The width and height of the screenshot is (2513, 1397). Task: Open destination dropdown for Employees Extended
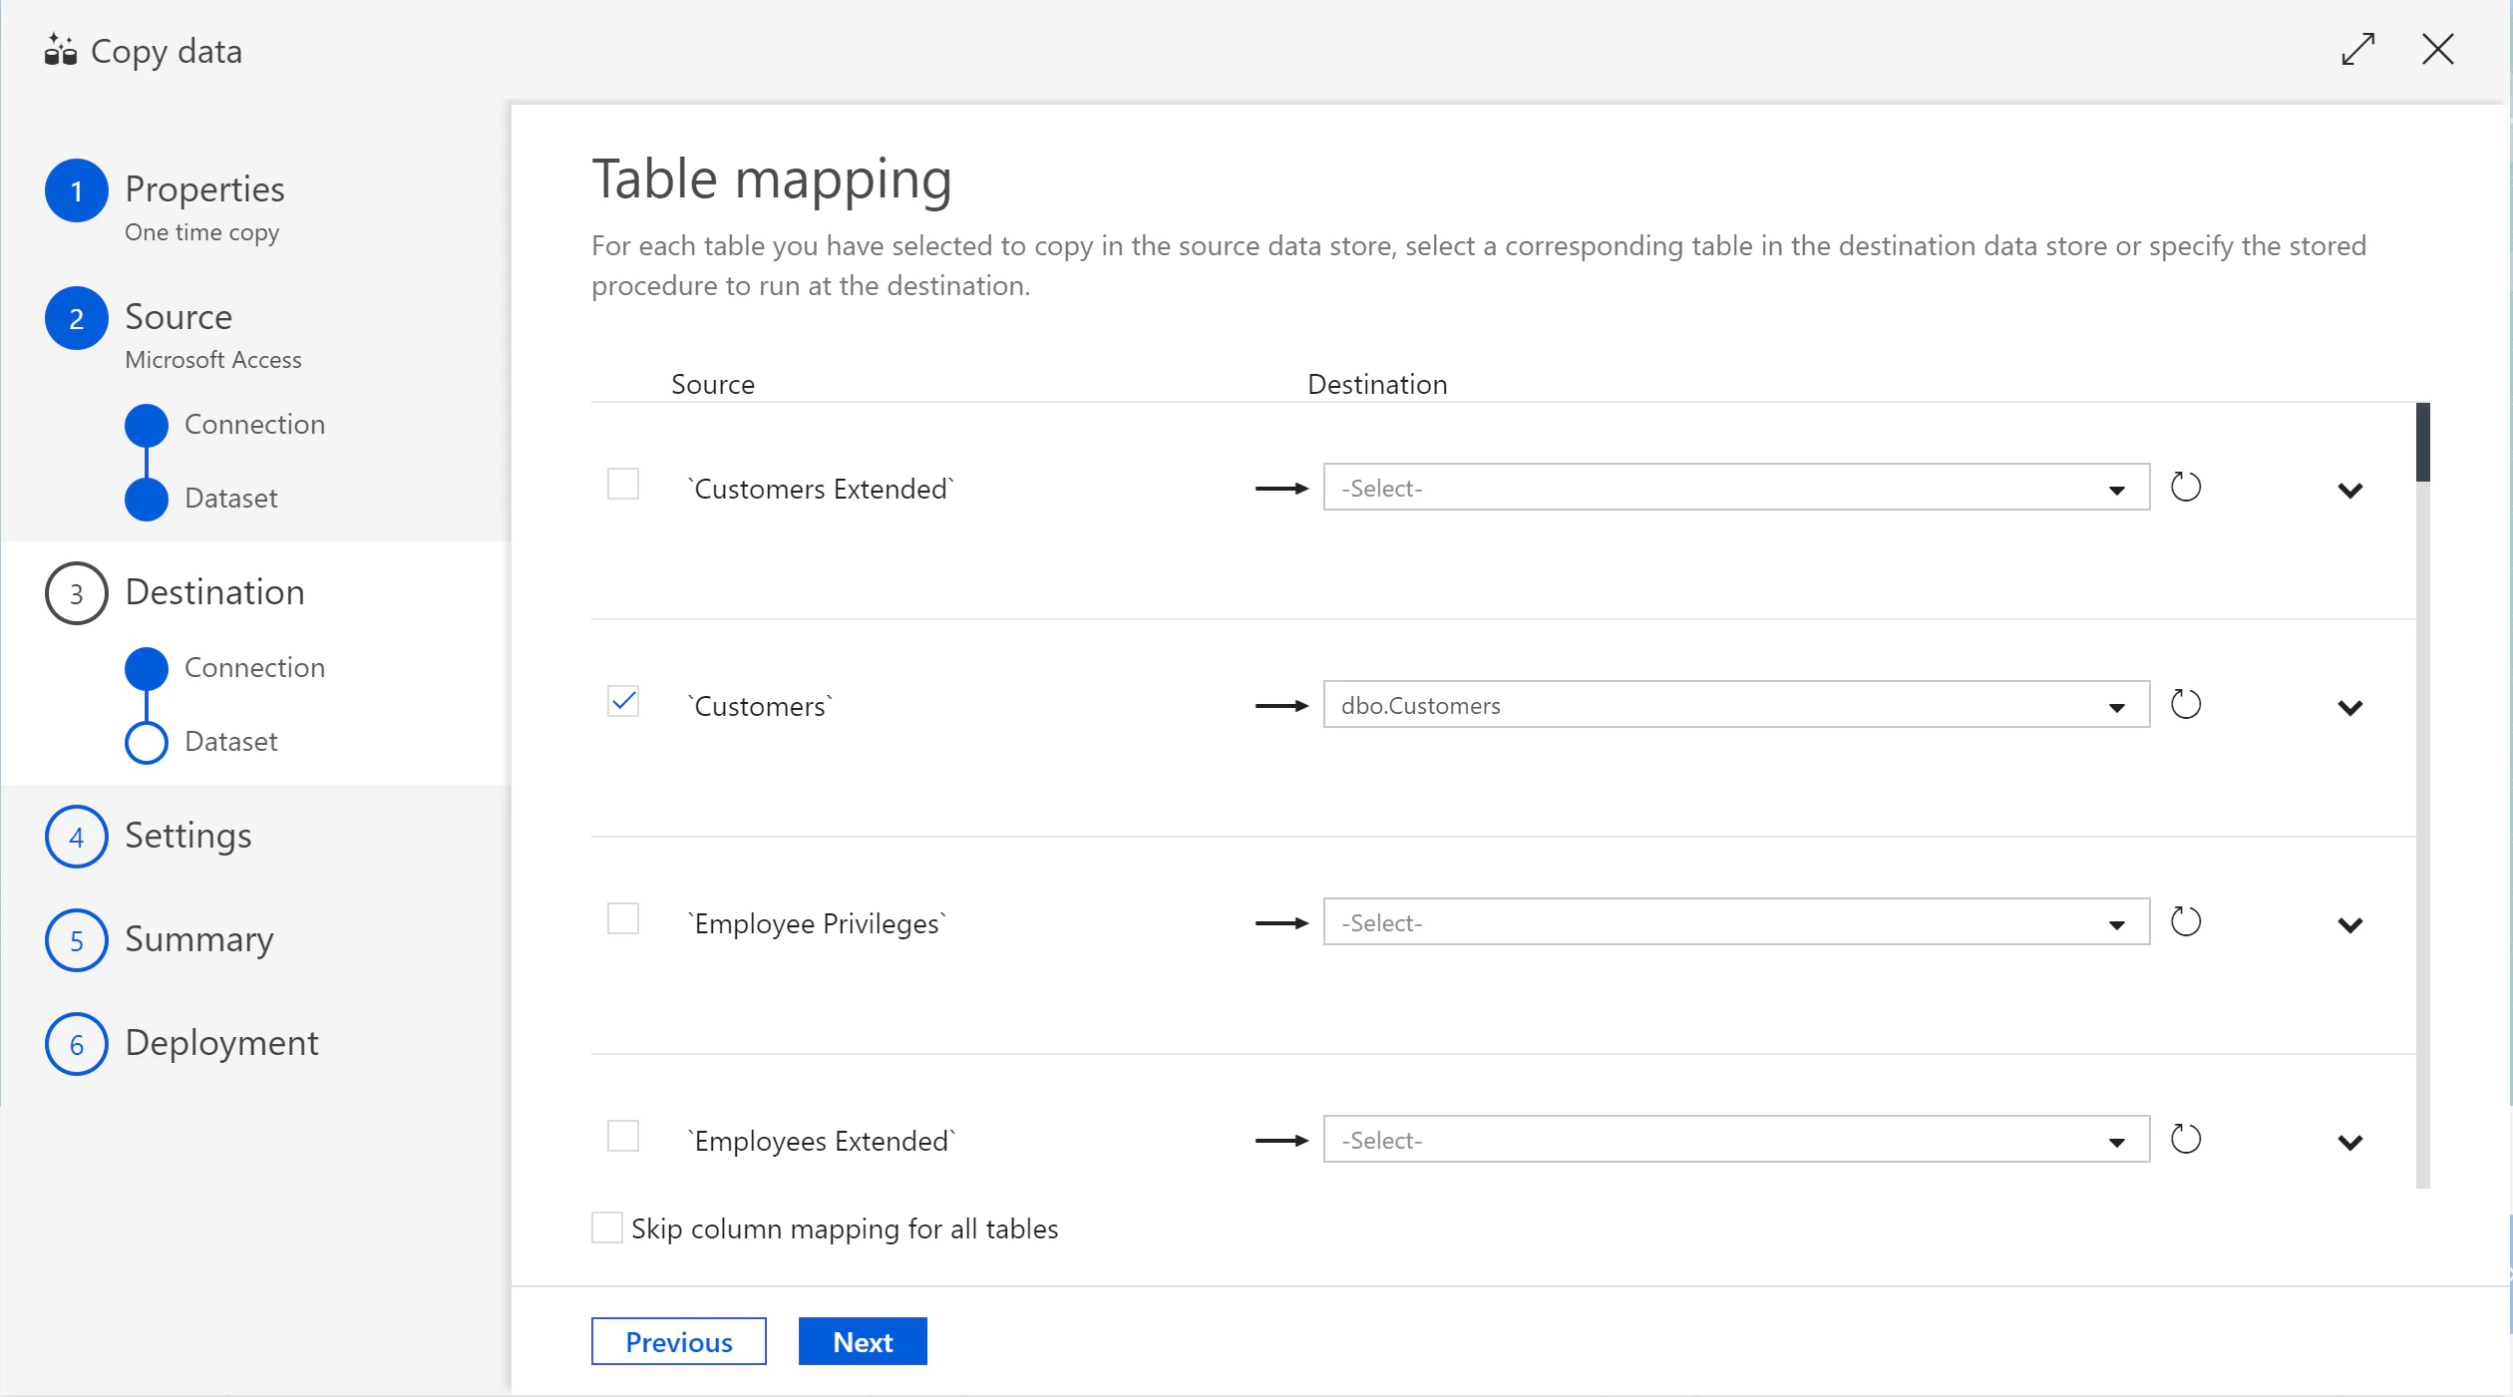point(1736,1140)
